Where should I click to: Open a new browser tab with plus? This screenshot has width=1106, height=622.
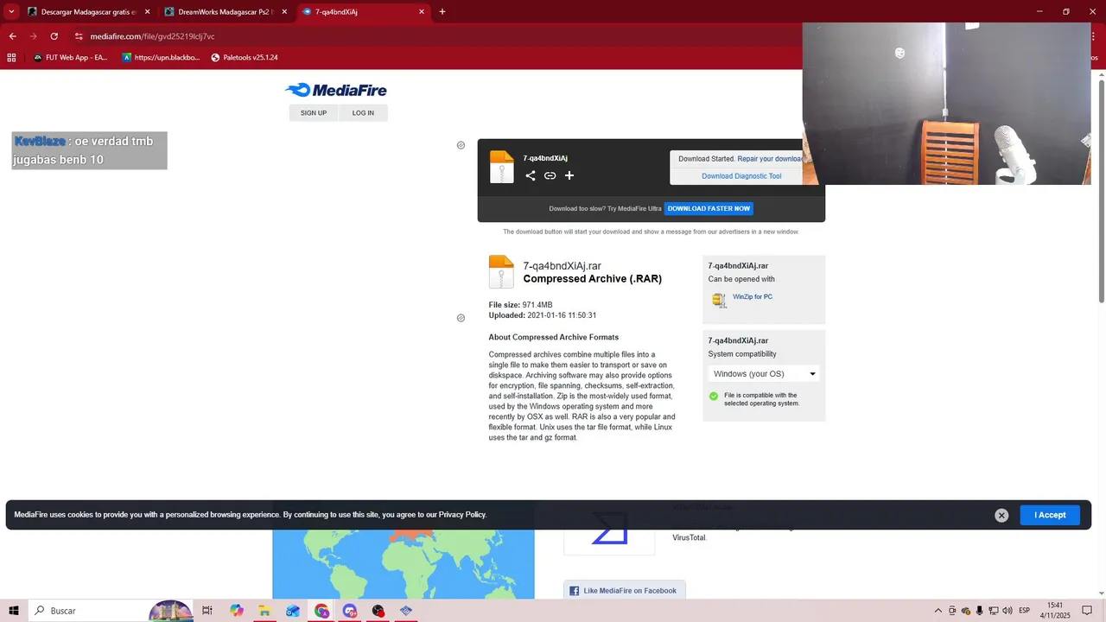[x=442, y=12]
